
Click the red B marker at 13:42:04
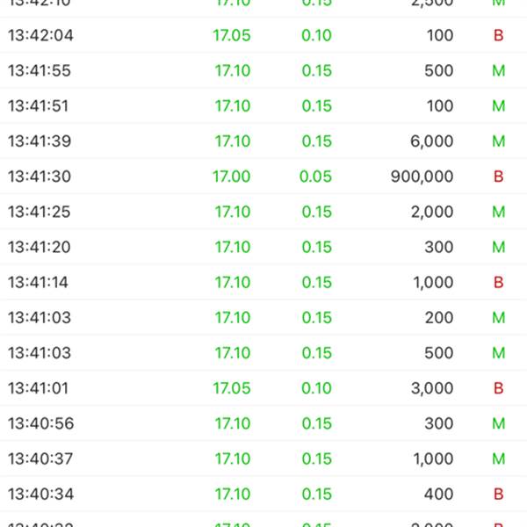(498, 36)
